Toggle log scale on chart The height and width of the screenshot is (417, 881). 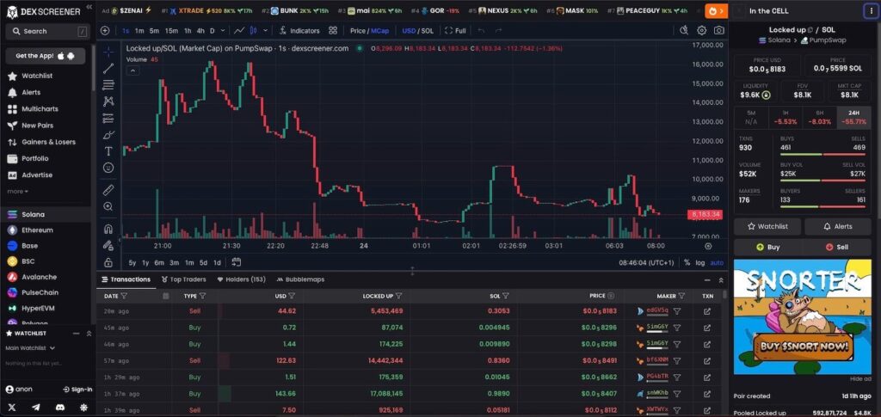[699, 262]
